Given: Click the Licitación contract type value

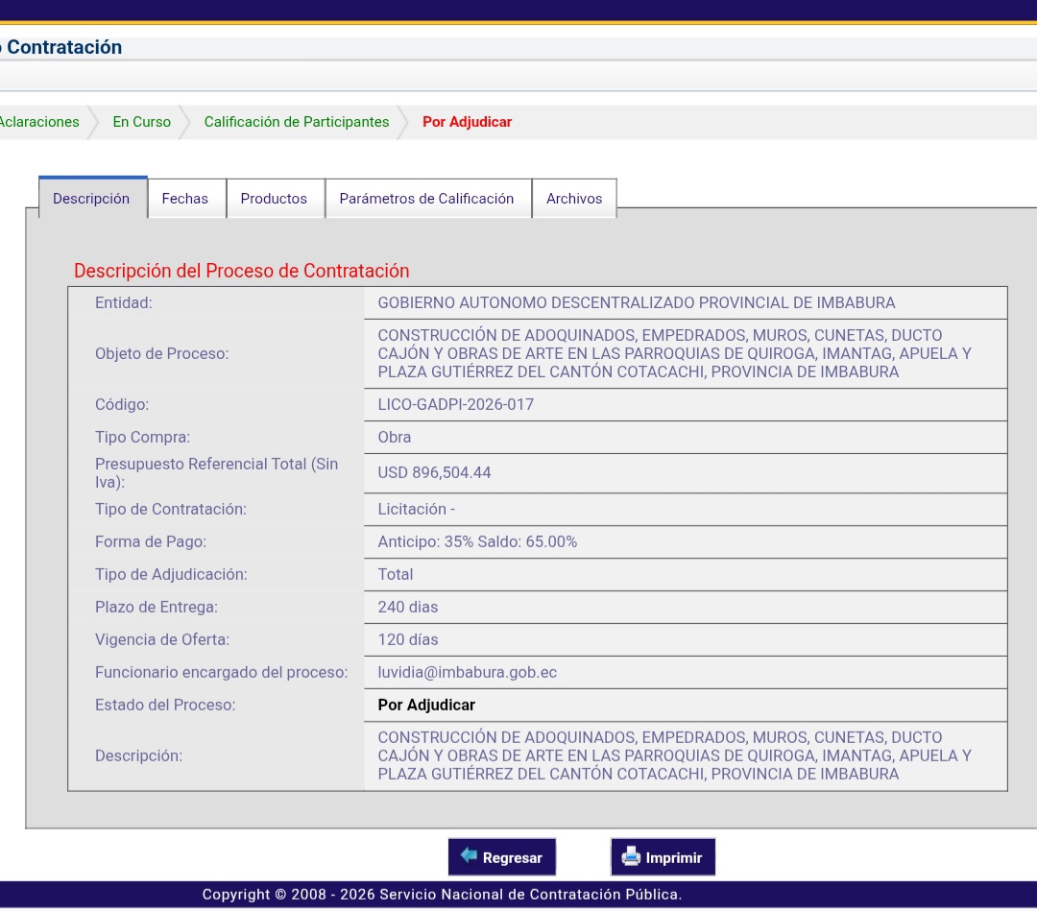Looking at the screenshot, I should point(416,509).
